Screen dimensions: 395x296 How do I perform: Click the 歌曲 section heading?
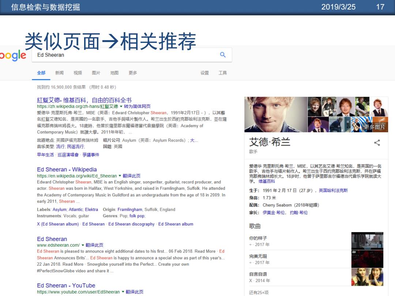(255, 226)
